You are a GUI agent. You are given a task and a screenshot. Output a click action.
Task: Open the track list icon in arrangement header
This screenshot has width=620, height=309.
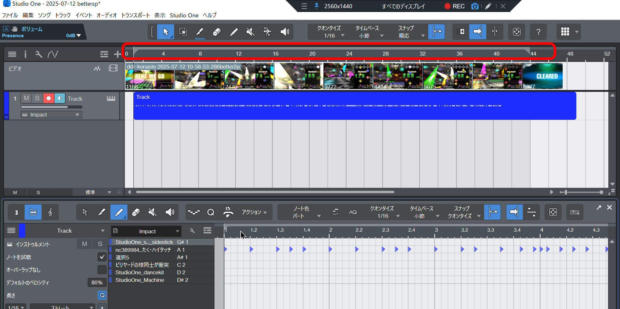click(x=12, y=54)
